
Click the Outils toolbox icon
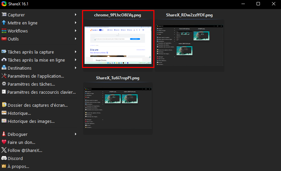[4, 39]
